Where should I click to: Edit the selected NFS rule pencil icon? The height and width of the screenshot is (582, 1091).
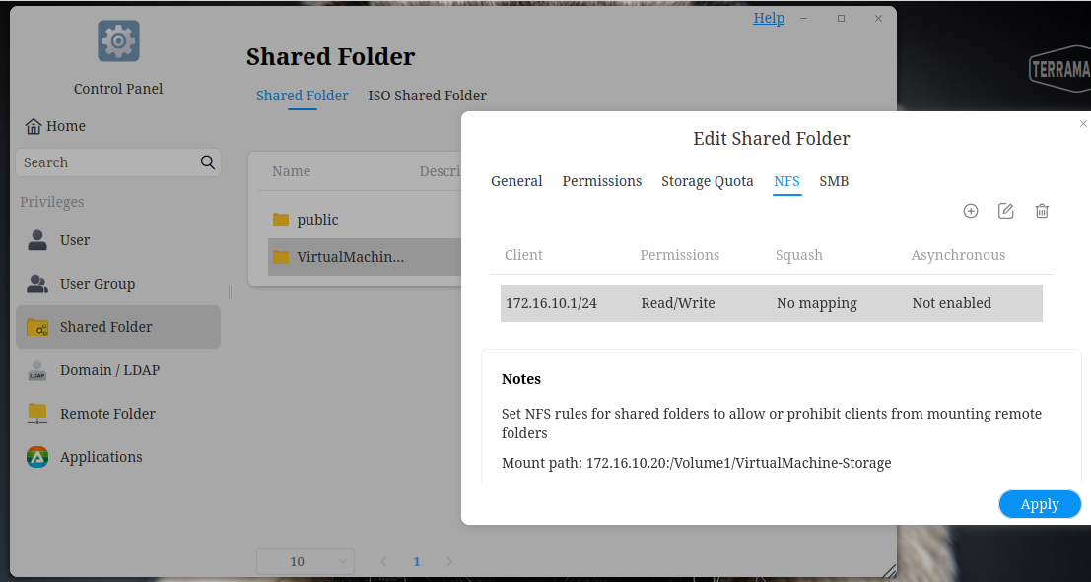point(1005,211)
